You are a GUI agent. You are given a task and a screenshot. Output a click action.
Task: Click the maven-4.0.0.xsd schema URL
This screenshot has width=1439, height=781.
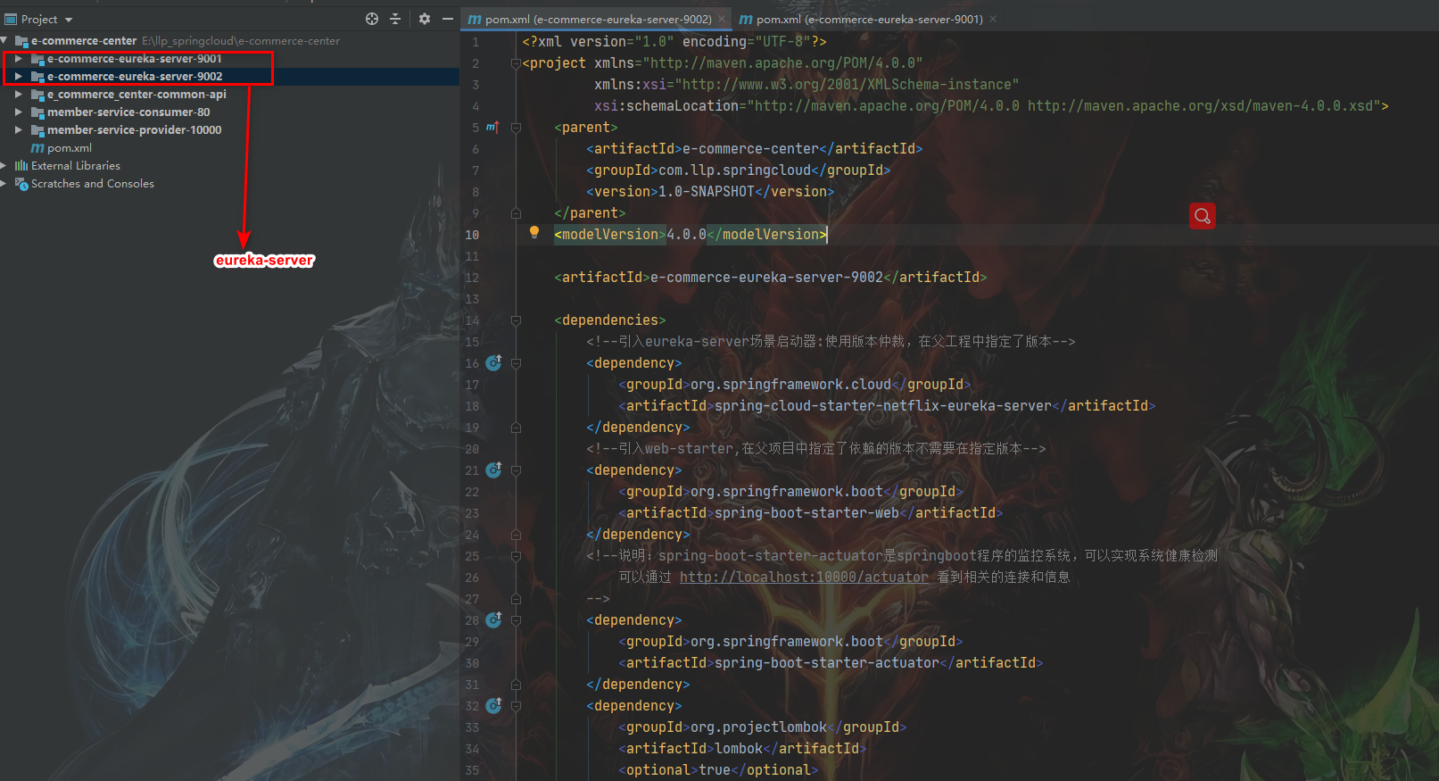(x=1200, y=106)
